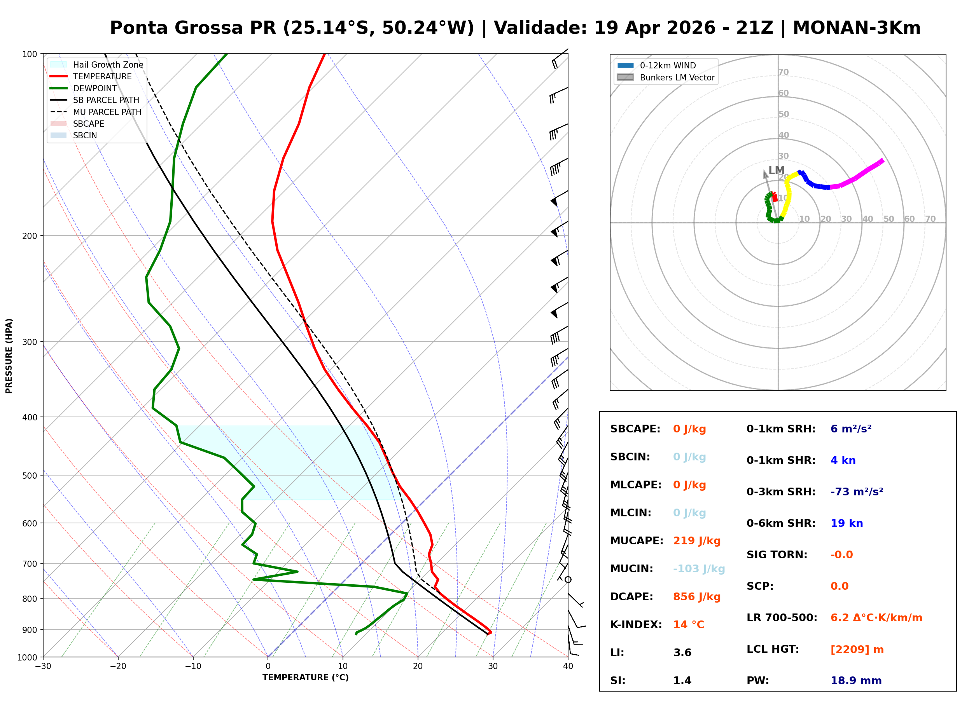Viewport: 962px width, 711px height.
Task: Click the 0-3km SRH value
Action: tap(857, 492)
